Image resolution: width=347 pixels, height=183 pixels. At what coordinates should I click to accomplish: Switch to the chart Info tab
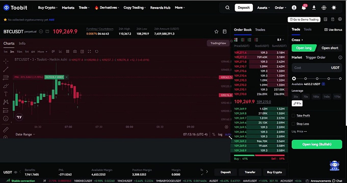click(x=22, y=43)
